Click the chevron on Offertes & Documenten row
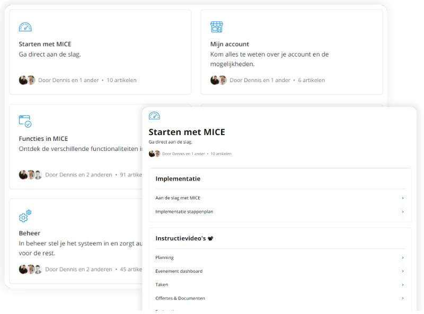The height and width of the screenshot is (314, 424). coord(403,298)
